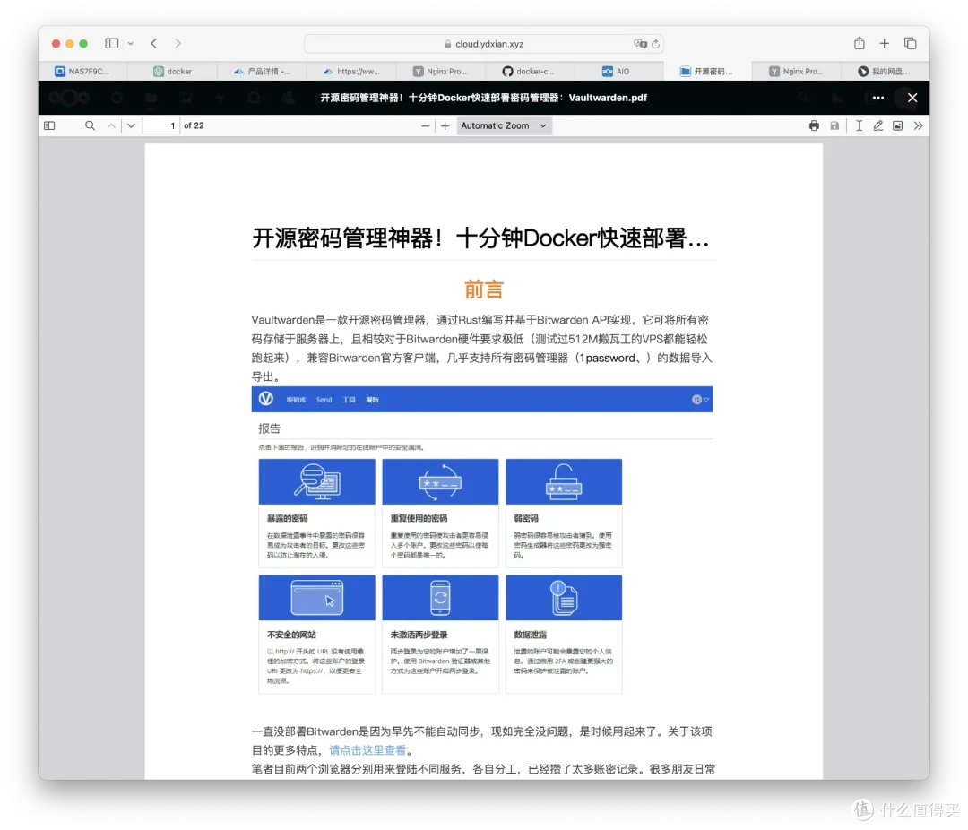
Task: Click the PDF document title heading
Action: 480,238
